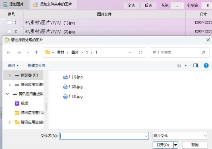
Task: Go back in file dialog
Action: (x=9, y=53)
